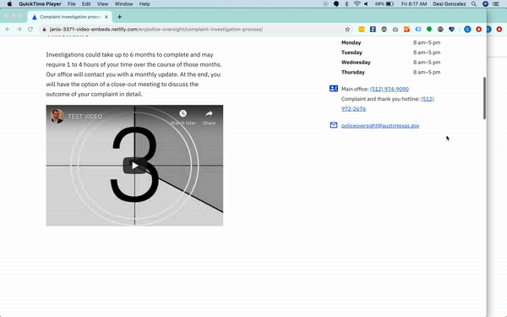507x317 pixels.
Task: Open the QuickTime Player menu
Action: point(40,4)
